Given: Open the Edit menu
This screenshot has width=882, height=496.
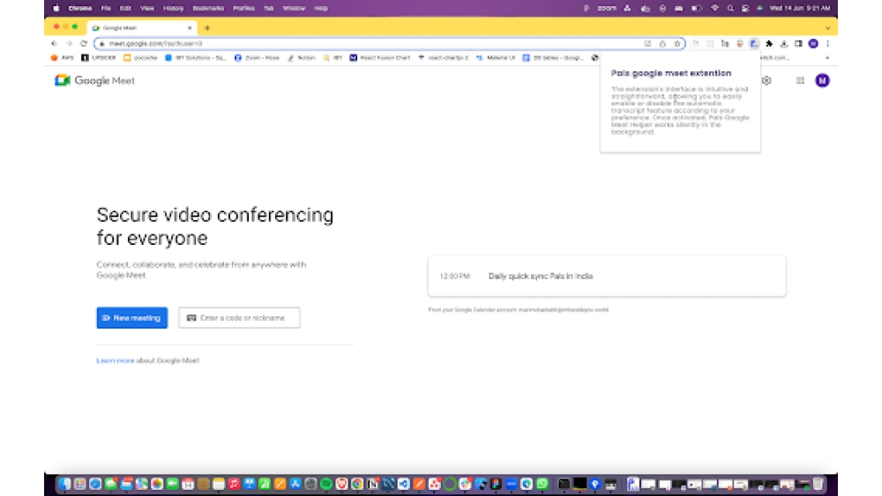Looking at the screenshot, I should (x=125, y=9).
